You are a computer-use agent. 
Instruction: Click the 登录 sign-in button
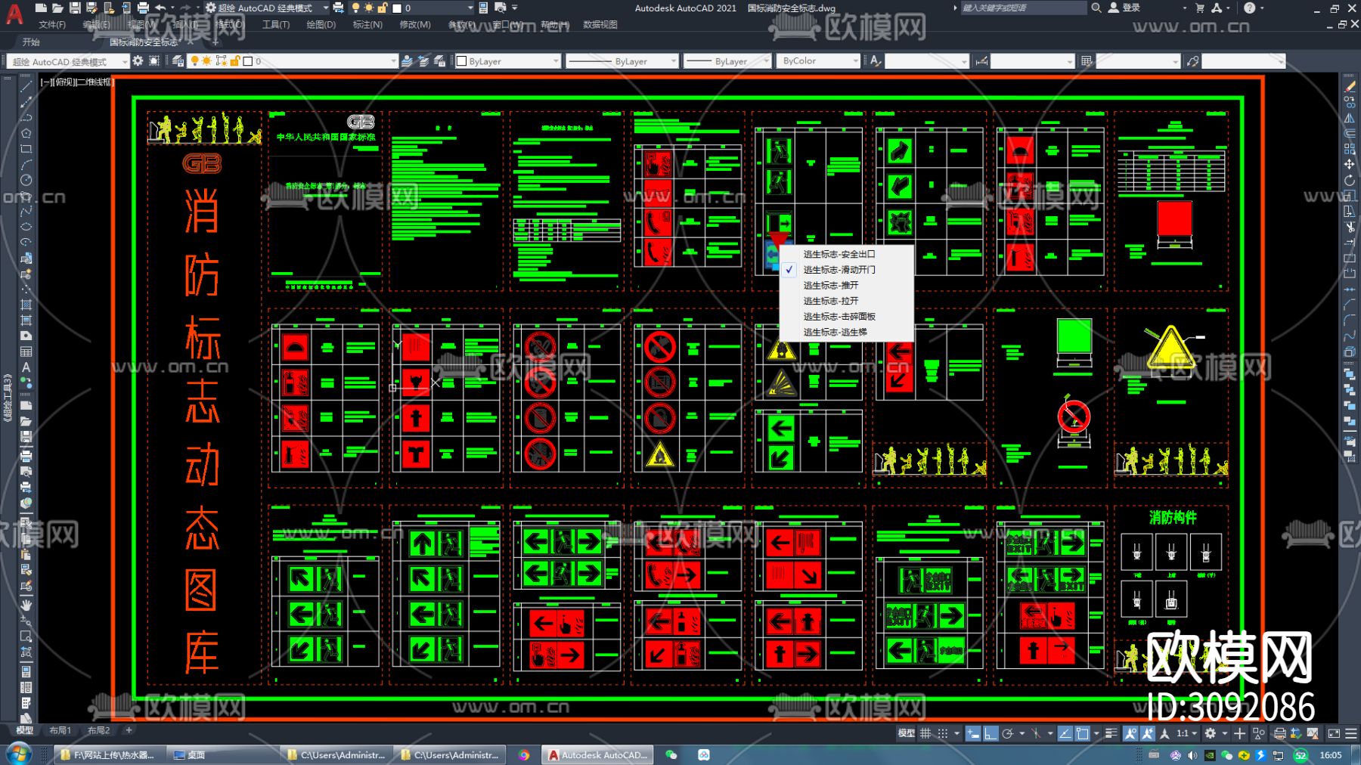(1124, 8)
